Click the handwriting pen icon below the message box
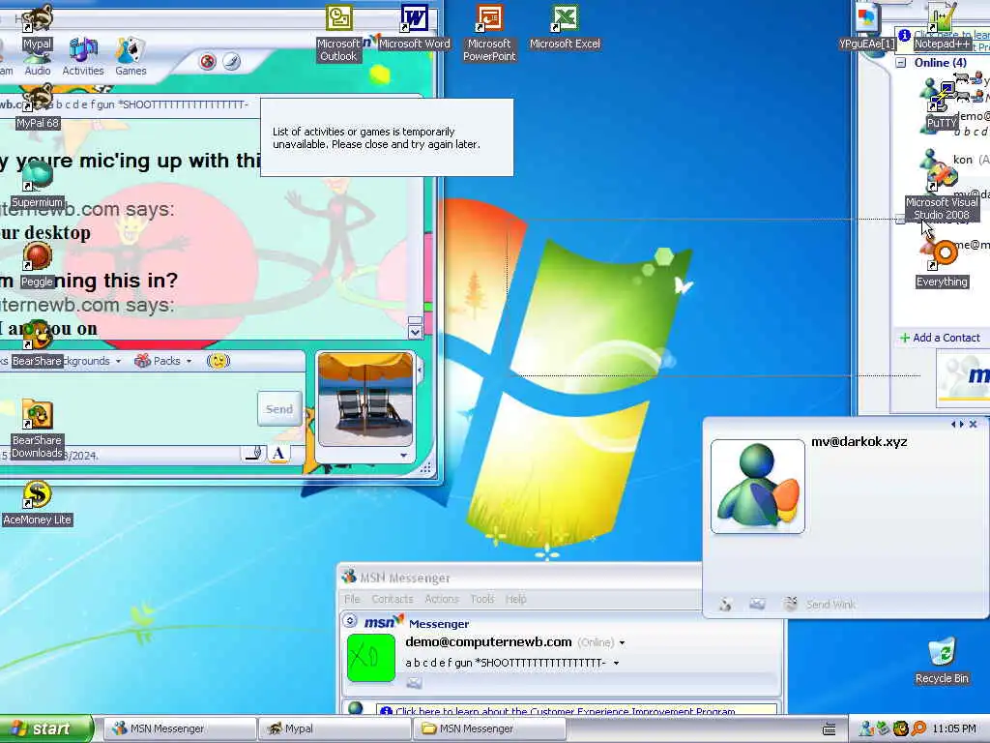Viewport: 990px width, 743px height. pos(253,453)
